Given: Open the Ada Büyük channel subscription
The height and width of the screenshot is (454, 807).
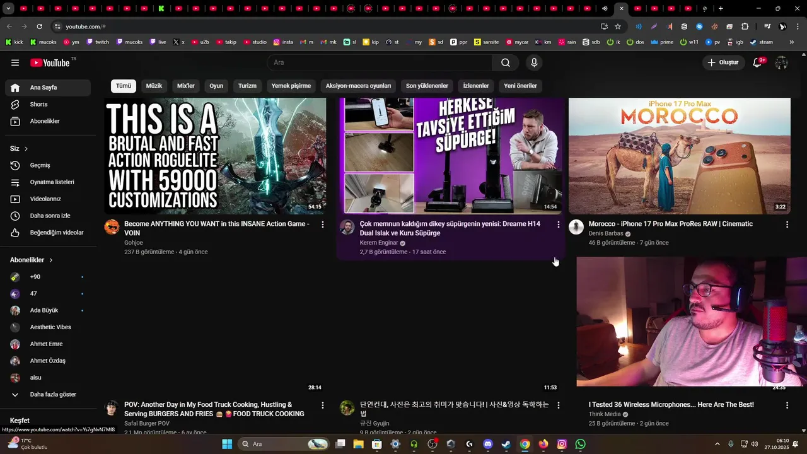Looking at the screenshot, I should pyautogui.click(x=48, y=310).
